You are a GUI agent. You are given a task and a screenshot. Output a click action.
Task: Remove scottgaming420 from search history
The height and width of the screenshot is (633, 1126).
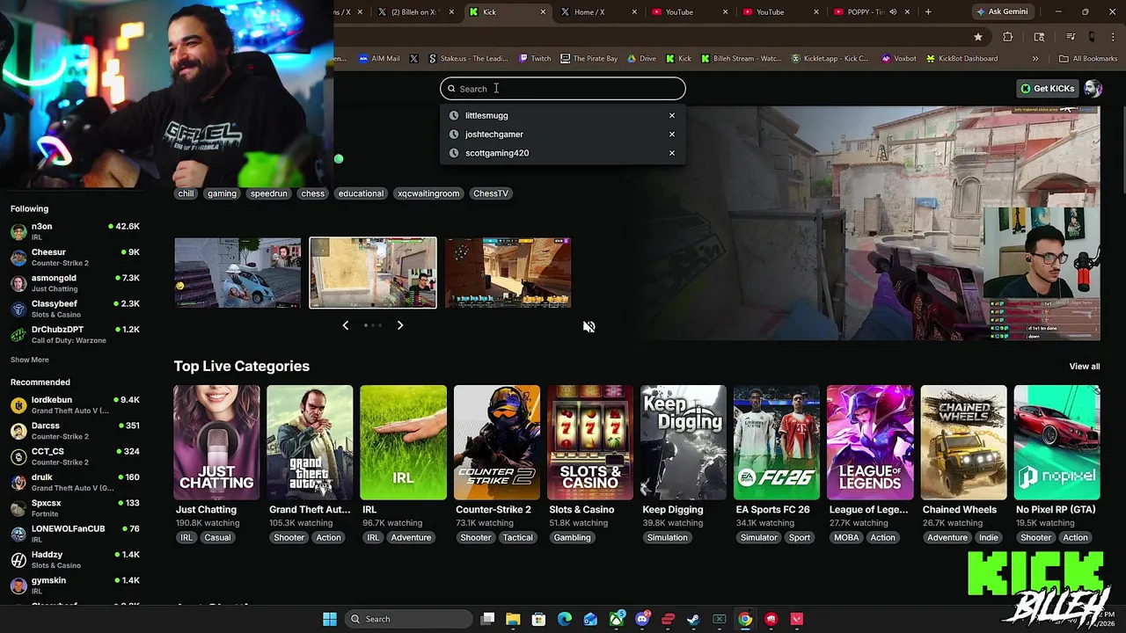click(672, 153)
